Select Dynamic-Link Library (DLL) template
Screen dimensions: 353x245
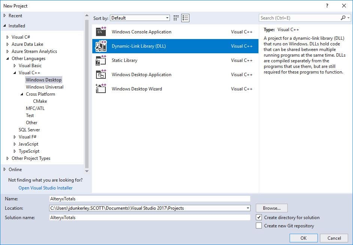click(175, 46)
